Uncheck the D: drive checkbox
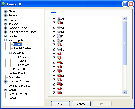Screen dimensions: 135x109 (x=54, y=32)
